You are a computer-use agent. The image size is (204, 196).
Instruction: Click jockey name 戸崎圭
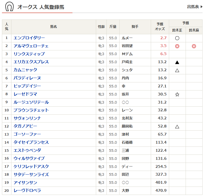coord(127,62)
